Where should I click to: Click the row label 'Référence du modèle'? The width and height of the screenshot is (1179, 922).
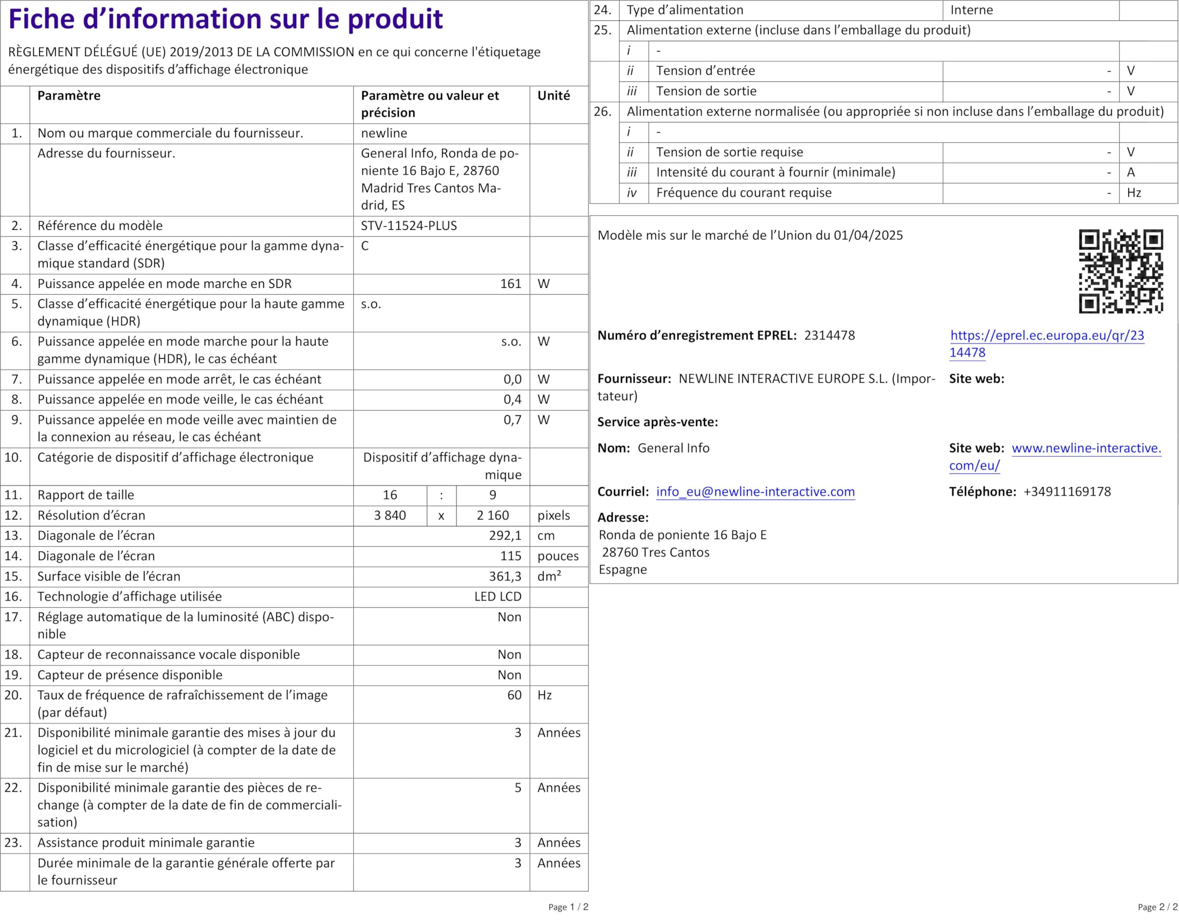pos(100,226)
